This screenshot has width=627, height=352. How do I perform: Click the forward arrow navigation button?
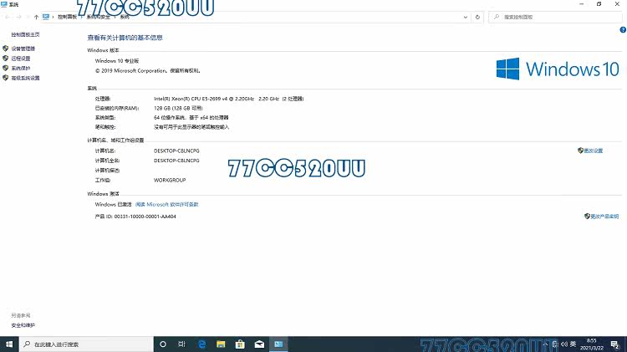click(18, 17)
